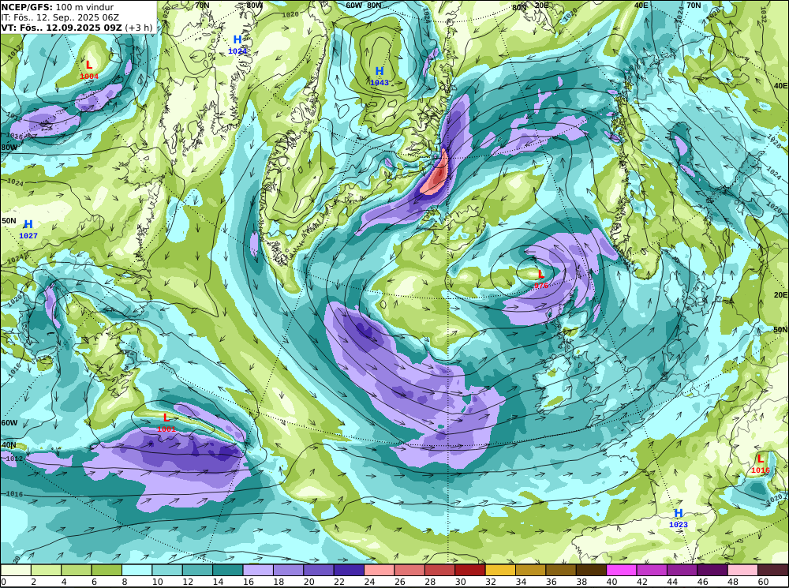Select the 8–10 light cyan legend swatch
Screen dimensions: 789x588
pyautogui.click(x=136, y=570)
